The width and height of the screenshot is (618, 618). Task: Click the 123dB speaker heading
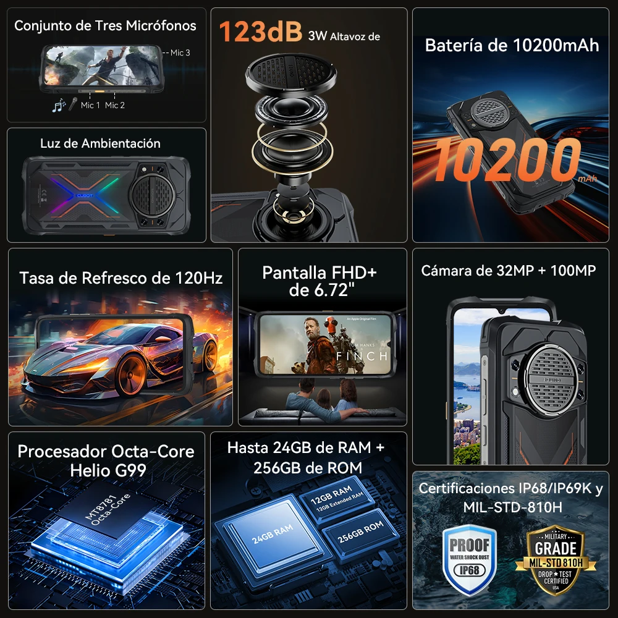300,32
